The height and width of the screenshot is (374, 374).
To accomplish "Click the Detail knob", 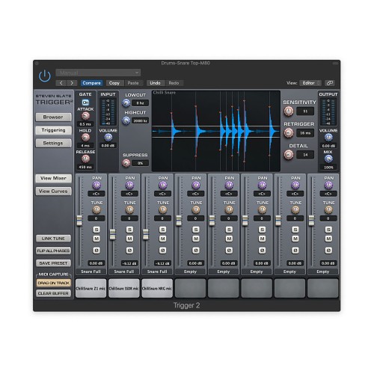I will [289, 155].
